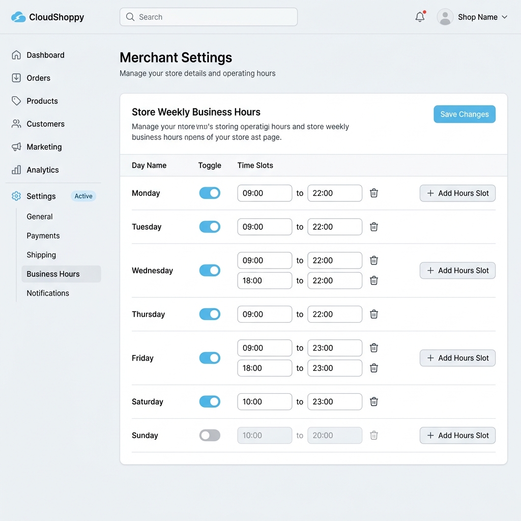Add Hours Slot for Sunday

point(457,436)
